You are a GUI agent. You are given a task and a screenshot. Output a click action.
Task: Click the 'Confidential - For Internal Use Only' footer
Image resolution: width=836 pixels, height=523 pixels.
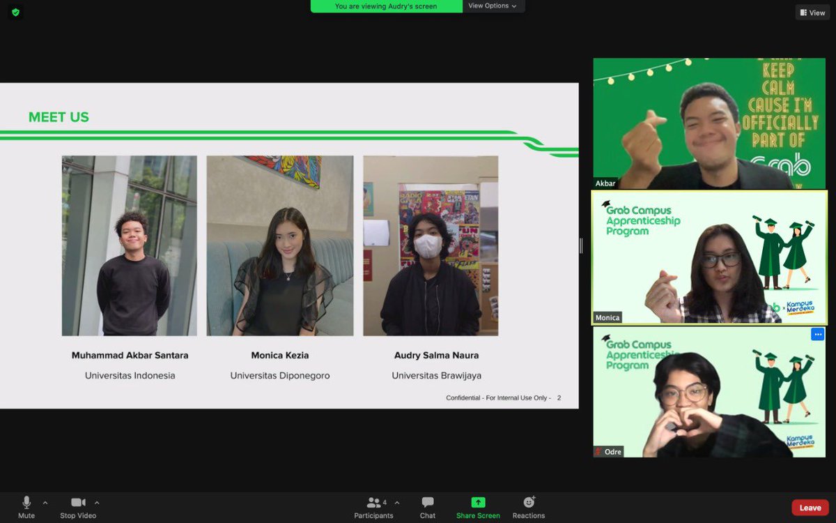[499, 398]
